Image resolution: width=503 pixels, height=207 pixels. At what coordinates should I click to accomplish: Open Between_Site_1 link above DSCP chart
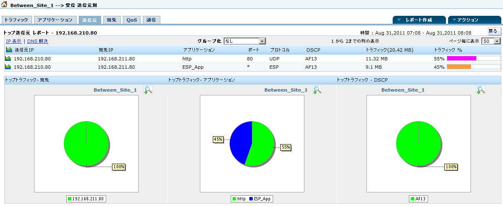(403, 90)
